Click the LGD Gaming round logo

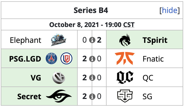(66, 58)
